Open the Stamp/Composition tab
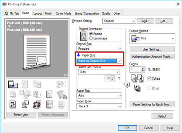The image size is (182, 133). coord(87,14)
